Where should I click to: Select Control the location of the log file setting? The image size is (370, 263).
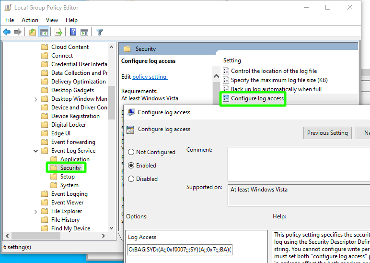tap(274, 71)
